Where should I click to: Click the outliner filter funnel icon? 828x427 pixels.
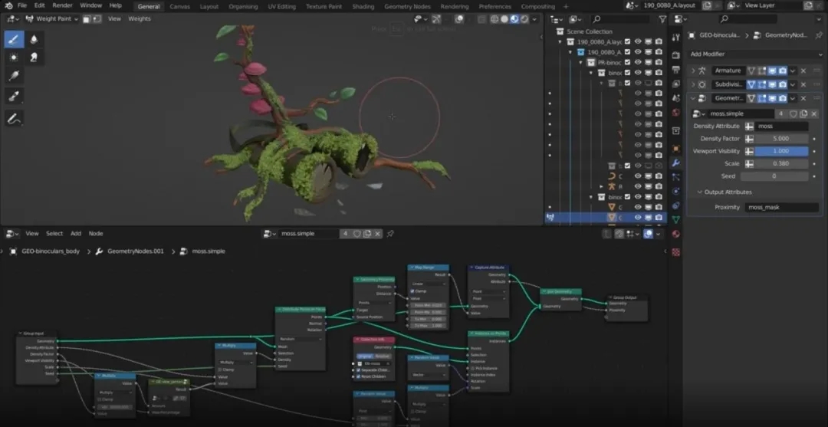coord(662,19)
